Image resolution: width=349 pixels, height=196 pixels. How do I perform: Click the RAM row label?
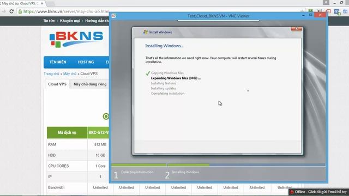coord(52,145)
